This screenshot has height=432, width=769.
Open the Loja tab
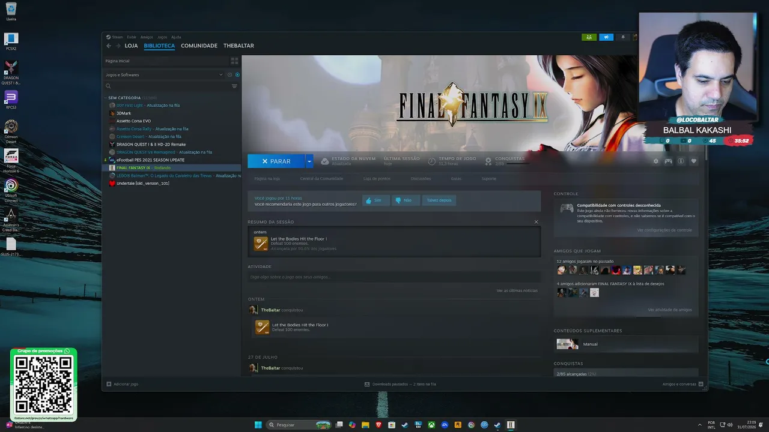[131, 46]
